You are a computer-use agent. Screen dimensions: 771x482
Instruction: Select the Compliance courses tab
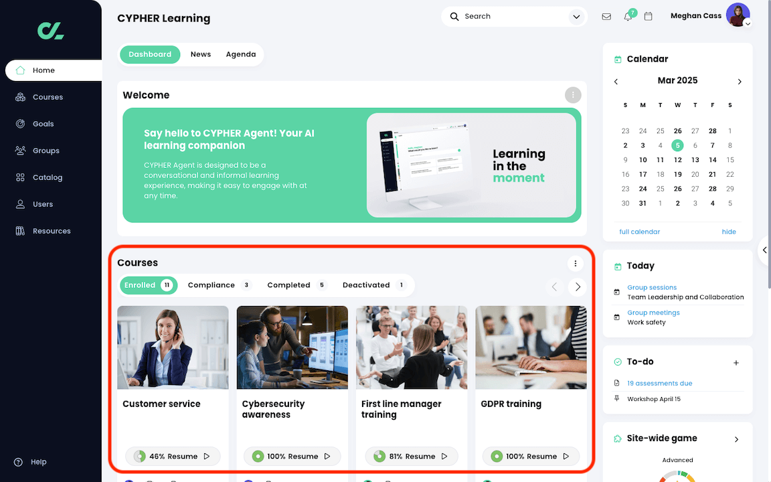click(x=220, y=285)
